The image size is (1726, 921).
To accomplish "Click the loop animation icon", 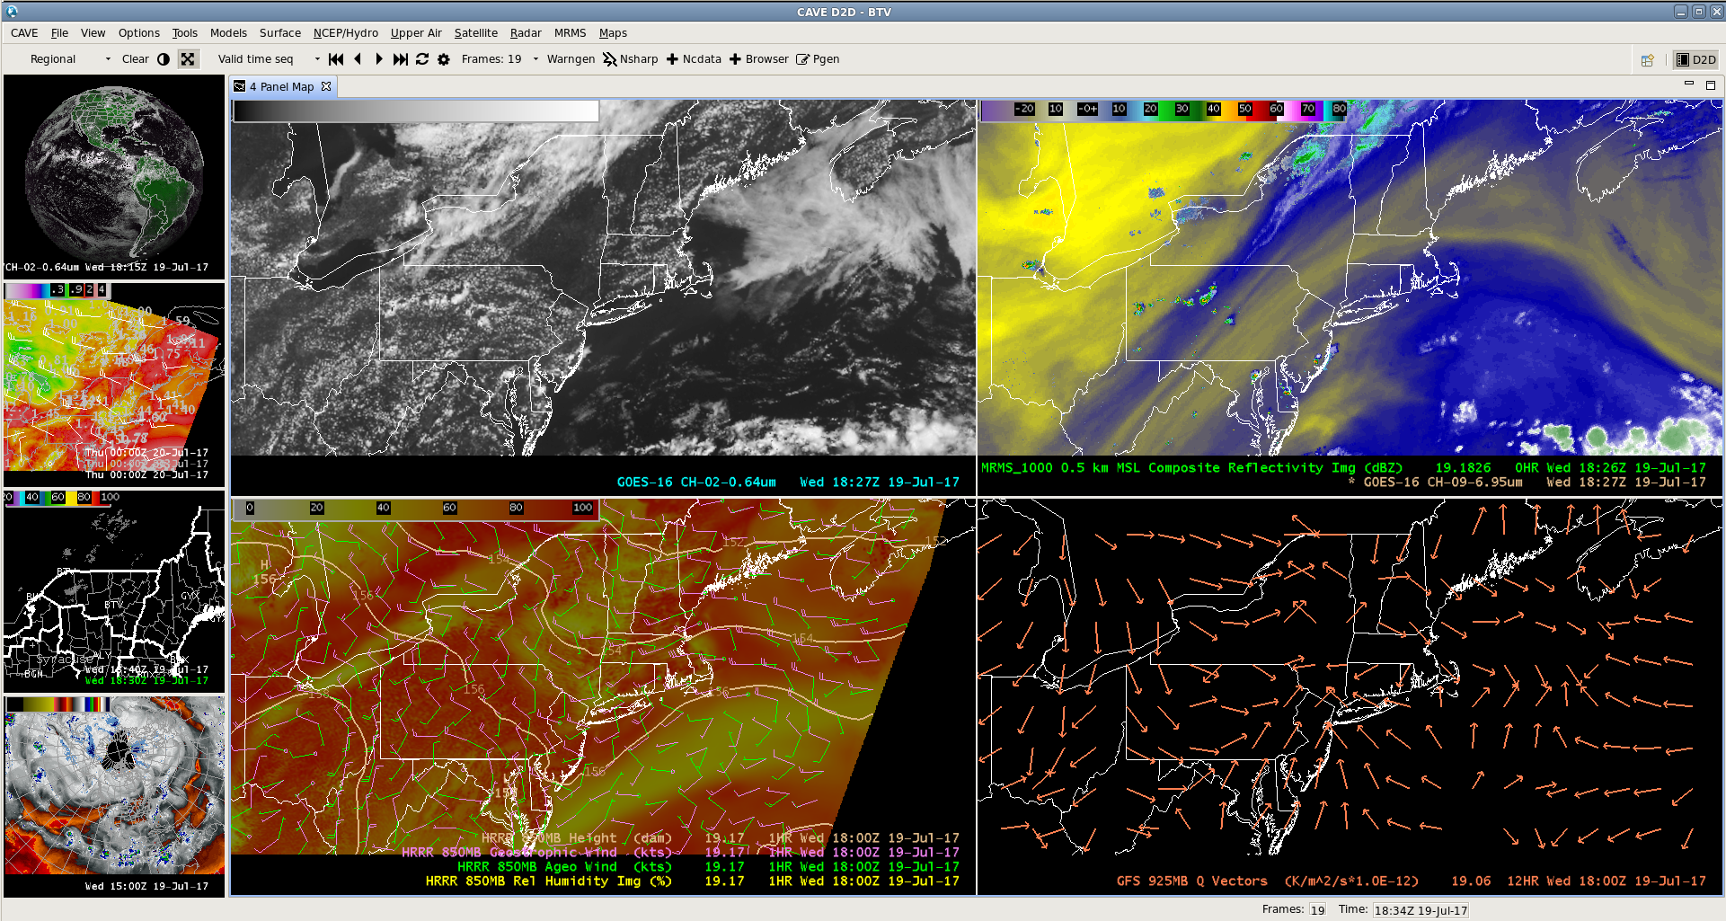I will pos(422,59).
